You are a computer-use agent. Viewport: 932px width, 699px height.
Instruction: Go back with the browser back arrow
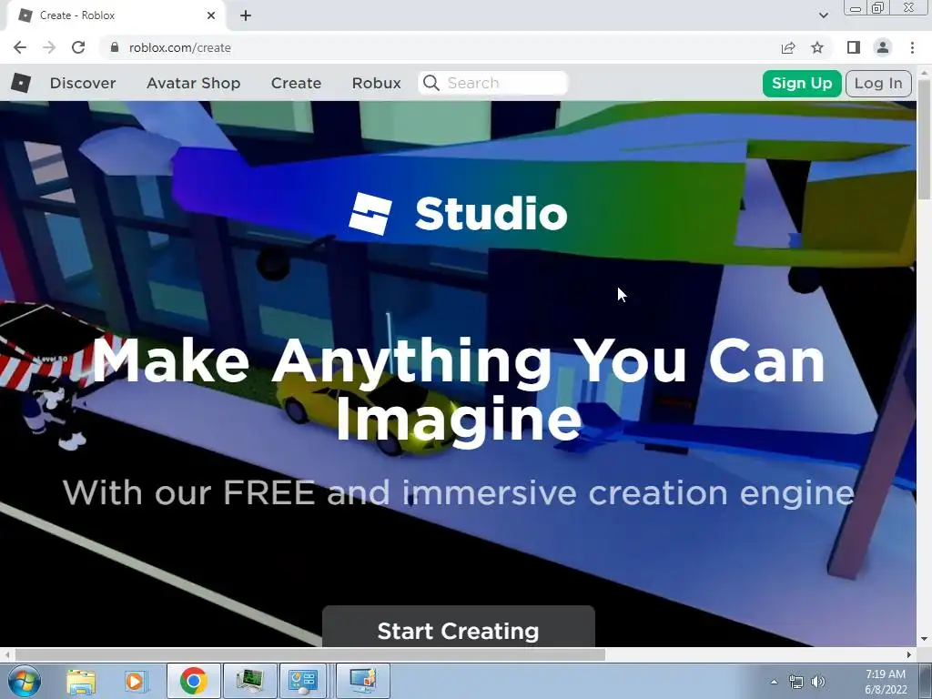point(20,47)
